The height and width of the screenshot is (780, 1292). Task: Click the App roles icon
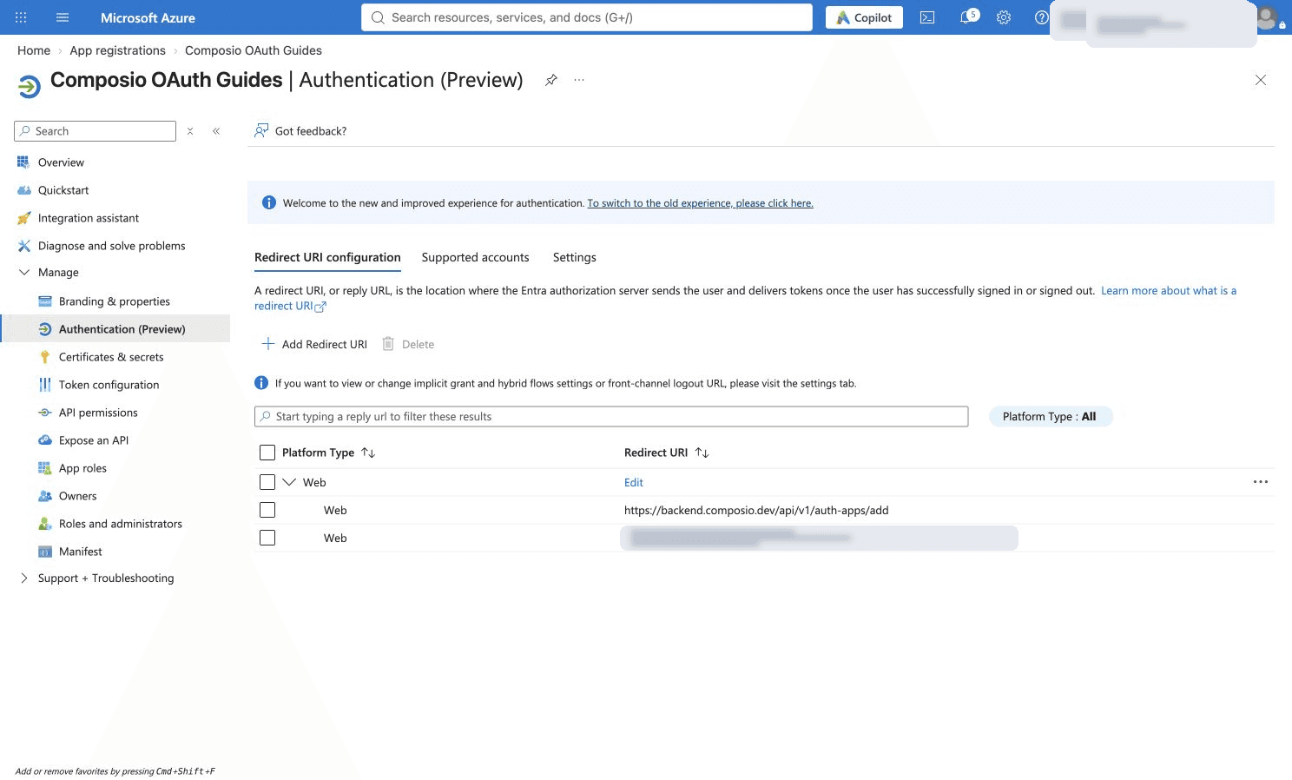(45, 468)
